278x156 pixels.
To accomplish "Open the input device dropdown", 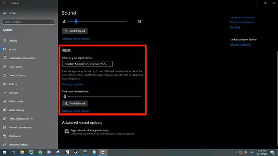I will coord(88,64).
